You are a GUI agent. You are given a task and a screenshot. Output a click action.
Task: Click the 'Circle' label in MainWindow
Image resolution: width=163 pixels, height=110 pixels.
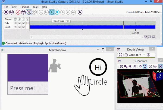coord(98,82)
